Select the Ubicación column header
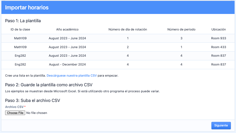Screen dimensions: 236x133 pos(219,29)
